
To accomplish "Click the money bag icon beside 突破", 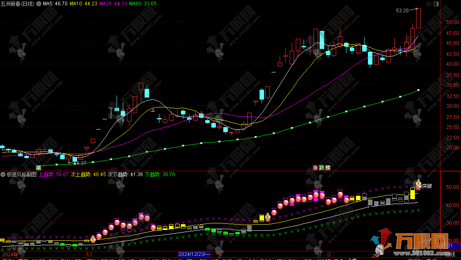I will pos(419,184).
